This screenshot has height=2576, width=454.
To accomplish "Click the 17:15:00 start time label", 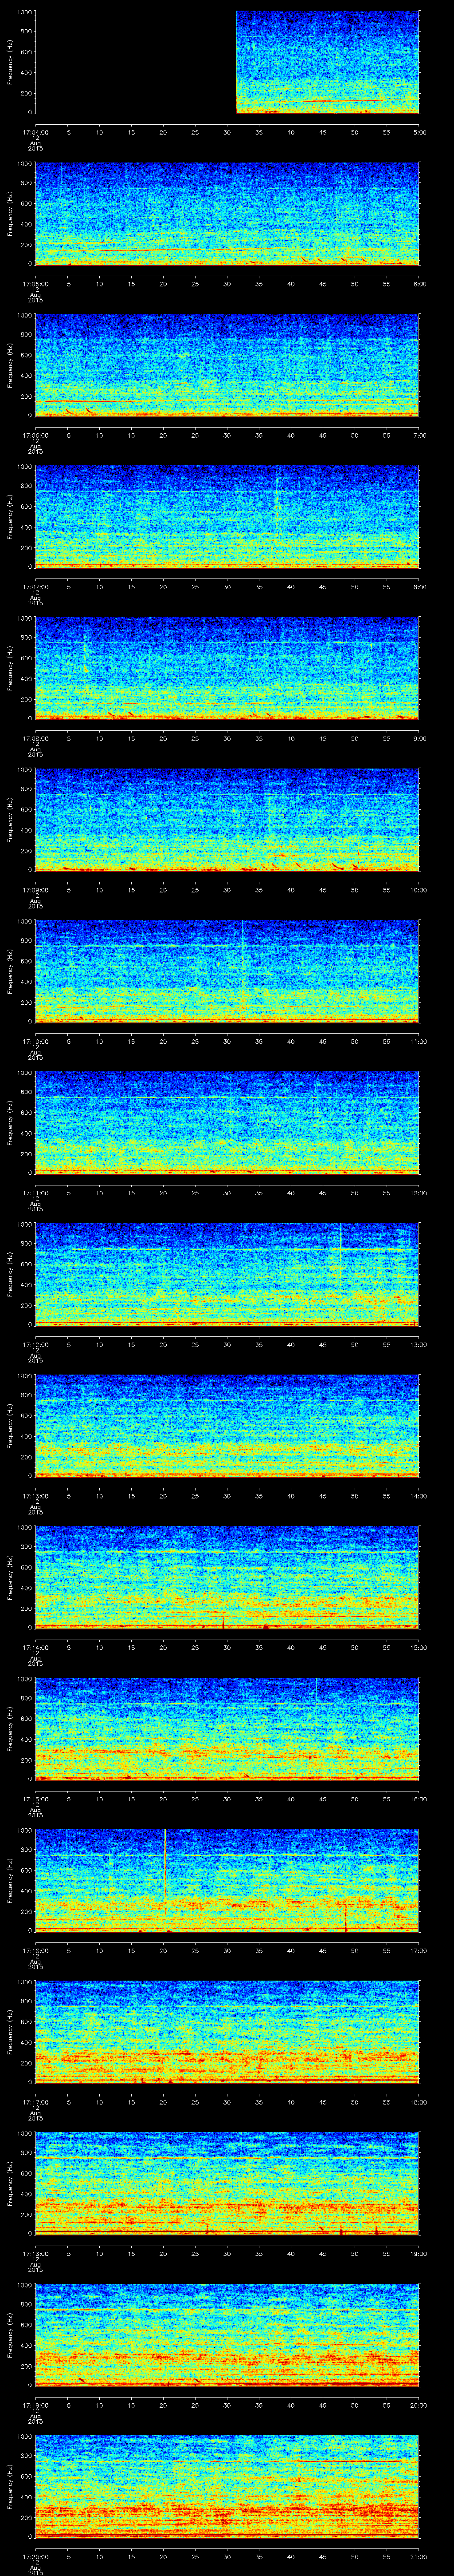I will (x=35, y=1798).
